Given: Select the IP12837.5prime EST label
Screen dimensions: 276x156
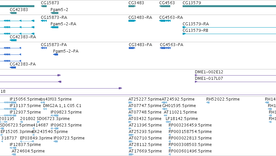Looking at the screenshot, I should [x=25, y=145].
